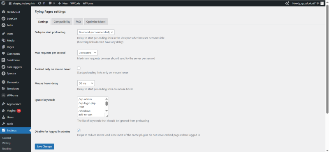The image size is (329, 152).
Task: Click the Pages icon in sidebar
Action: tap(3, 47)
